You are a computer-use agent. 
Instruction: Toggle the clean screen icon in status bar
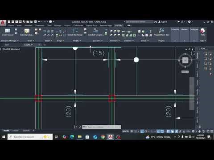click(208, 131)
